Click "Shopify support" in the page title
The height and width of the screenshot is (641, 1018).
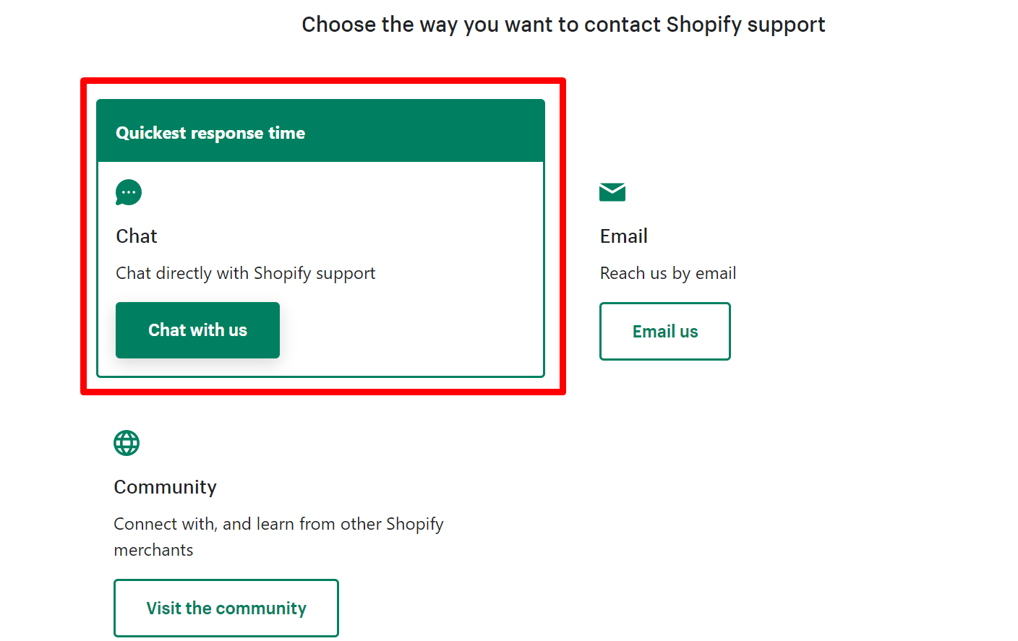click(745, 25)
